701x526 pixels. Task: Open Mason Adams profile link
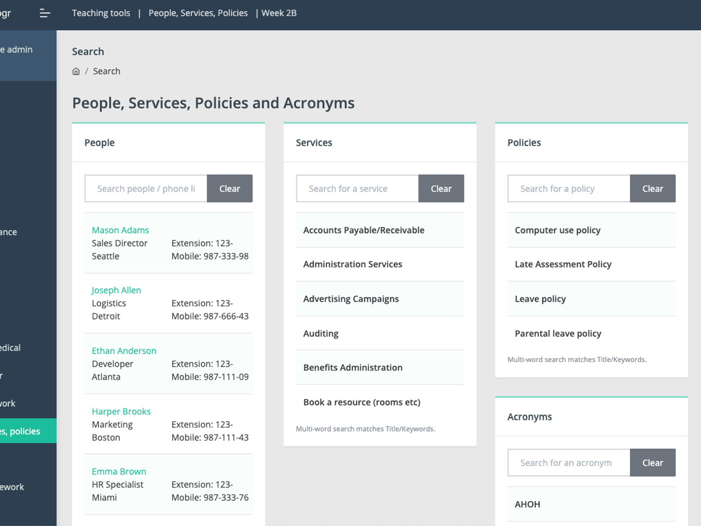(x=120, y=230)
